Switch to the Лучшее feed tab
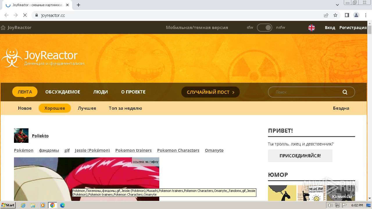Screen dimensions: 372x209 click(x=87, y=108)
